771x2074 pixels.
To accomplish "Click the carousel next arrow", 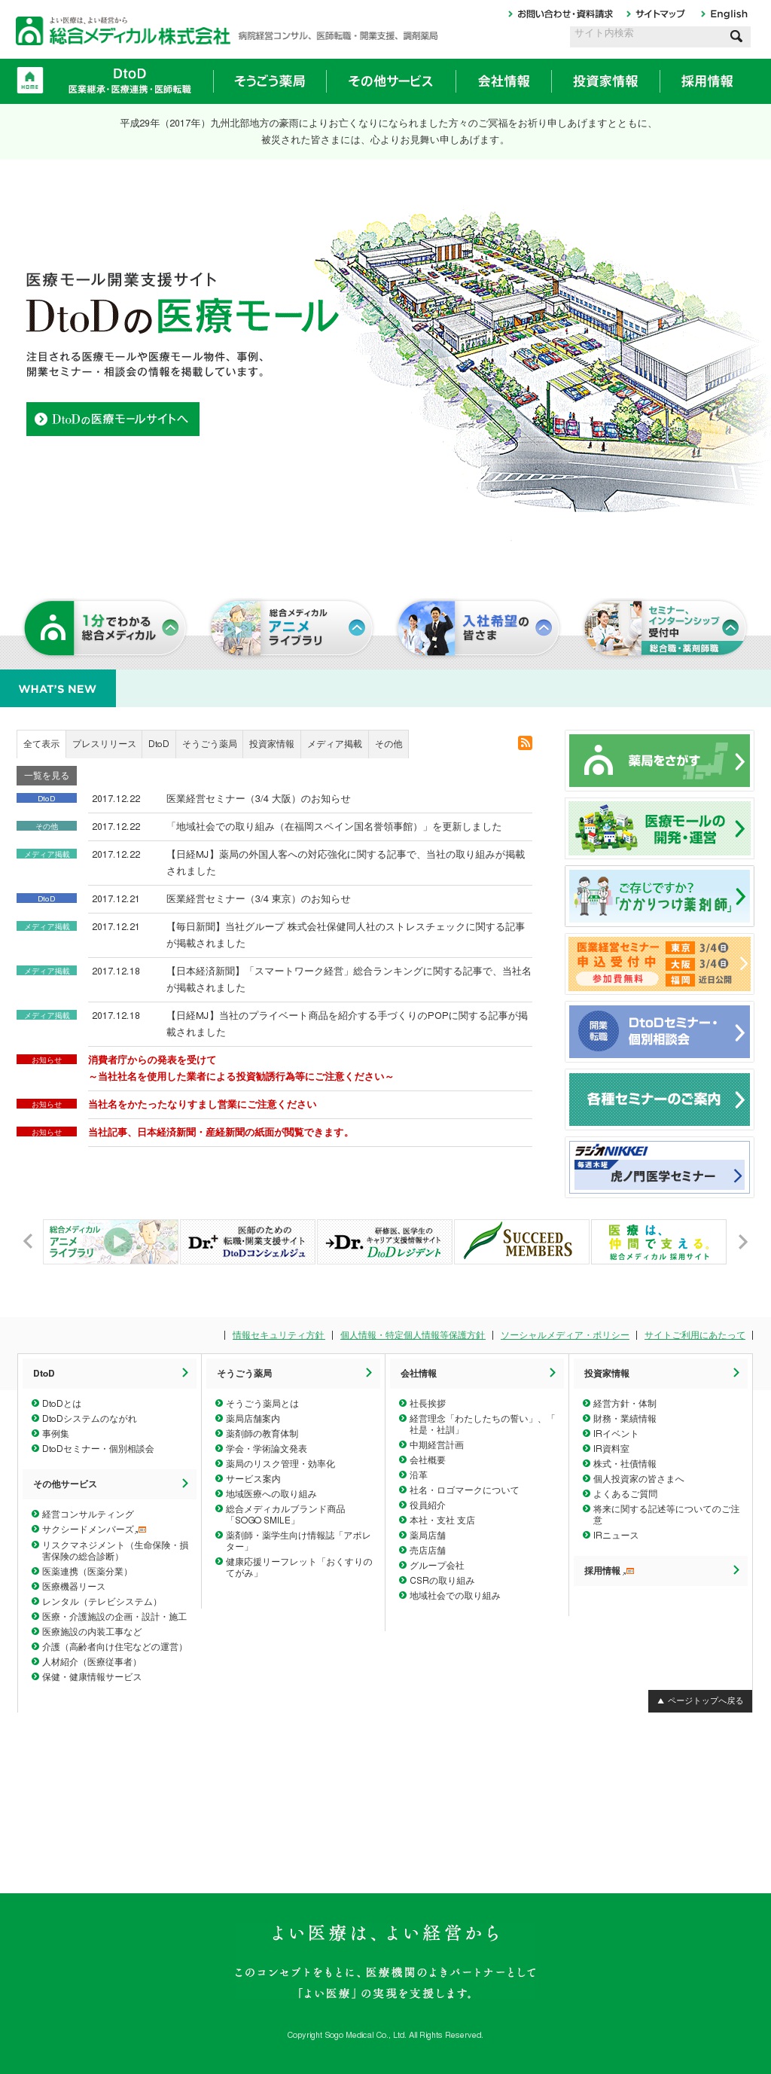I will (x=743, y=1242).
